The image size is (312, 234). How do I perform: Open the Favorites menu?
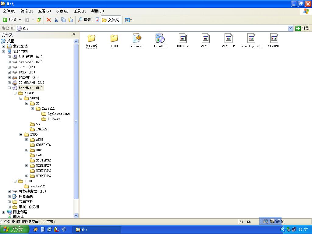point(62,11)
